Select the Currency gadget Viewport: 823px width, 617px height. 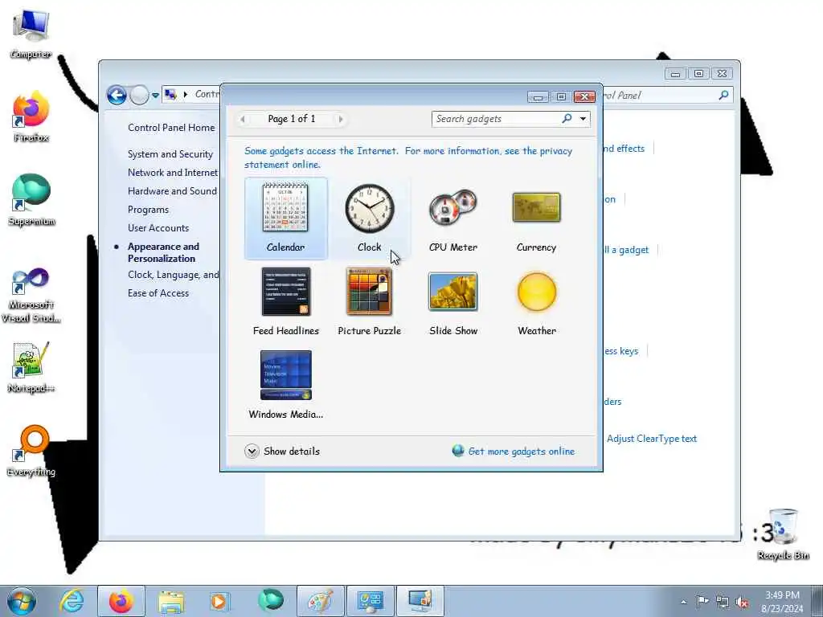(x=536, y=219)
